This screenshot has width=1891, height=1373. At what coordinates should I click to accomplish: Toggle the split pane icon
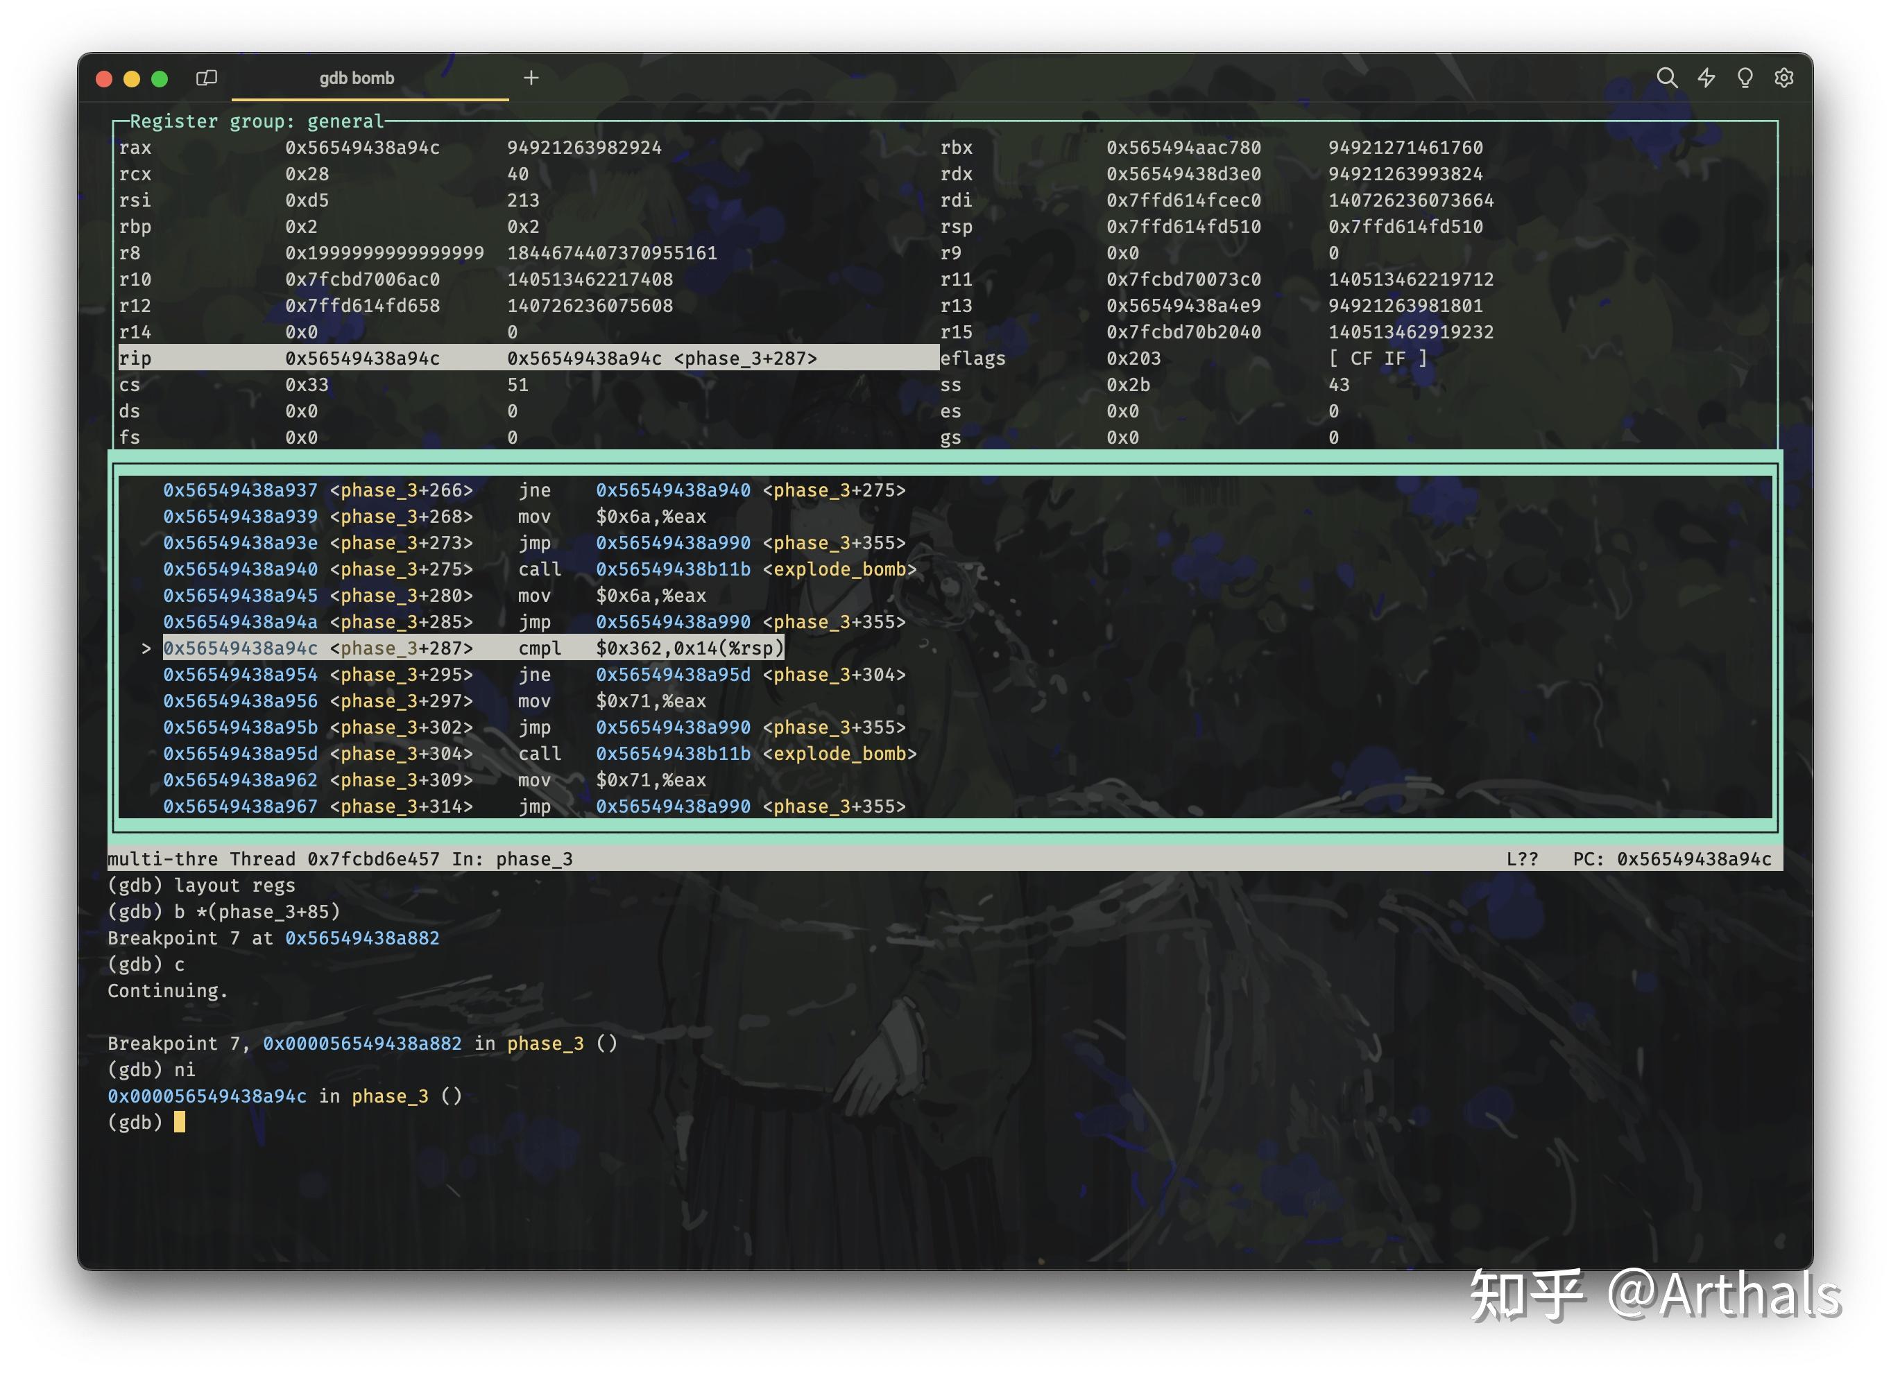(206, 78)
